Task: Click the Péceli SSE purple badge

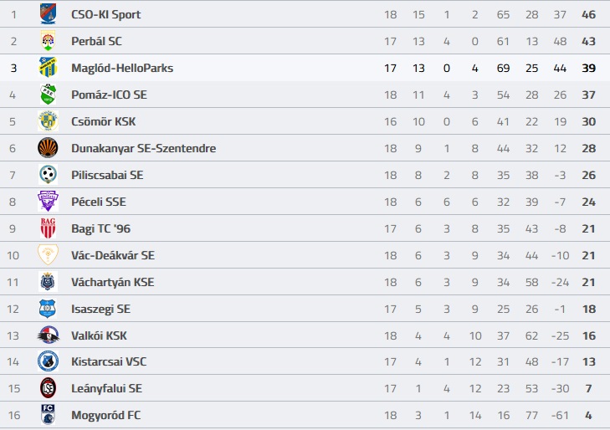Action: (48, 202)
